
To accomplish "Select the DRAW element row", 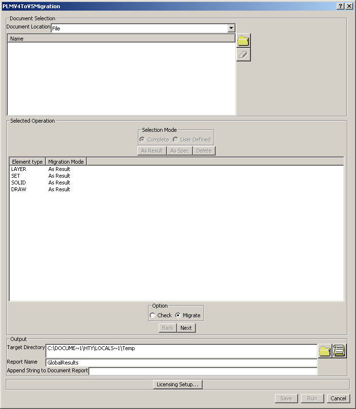I will coord(19,189).
